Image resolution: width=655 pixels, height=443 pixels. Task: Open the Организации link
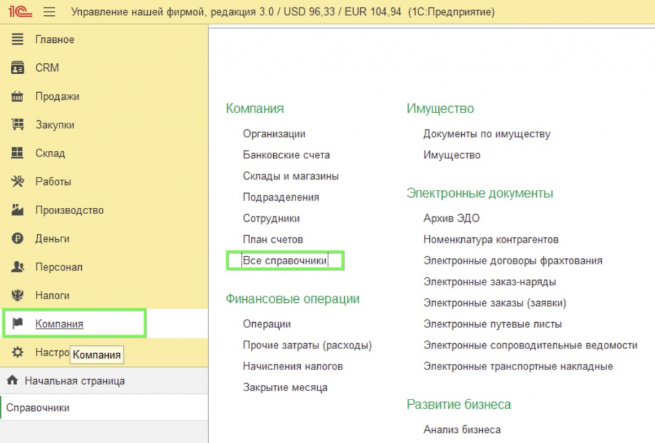point(274,134)
